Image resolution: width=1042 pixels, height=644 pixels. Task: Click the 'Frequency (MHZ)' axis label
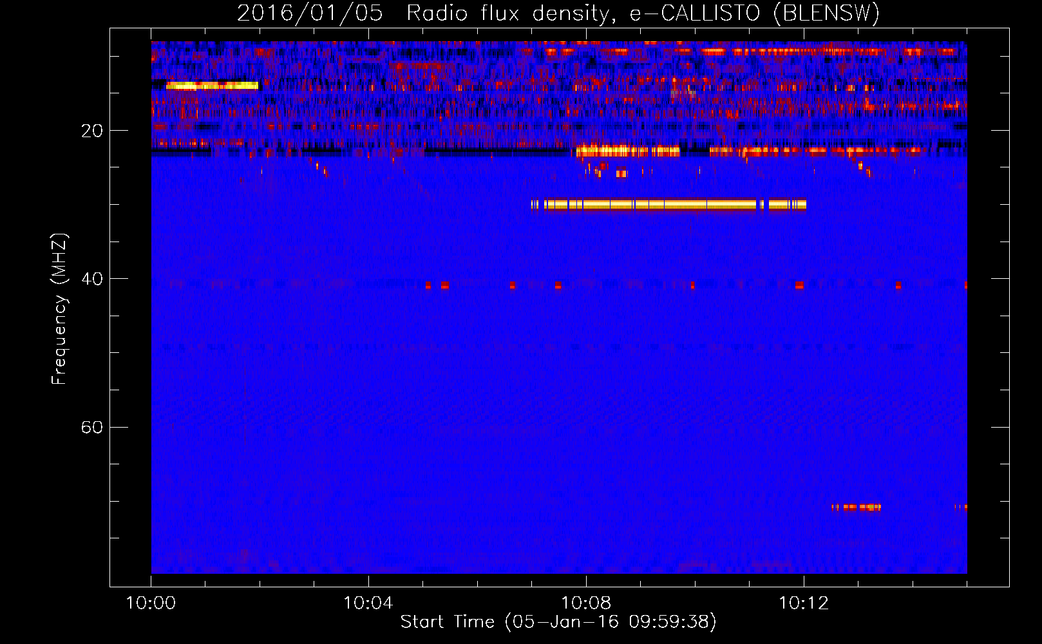59,309
